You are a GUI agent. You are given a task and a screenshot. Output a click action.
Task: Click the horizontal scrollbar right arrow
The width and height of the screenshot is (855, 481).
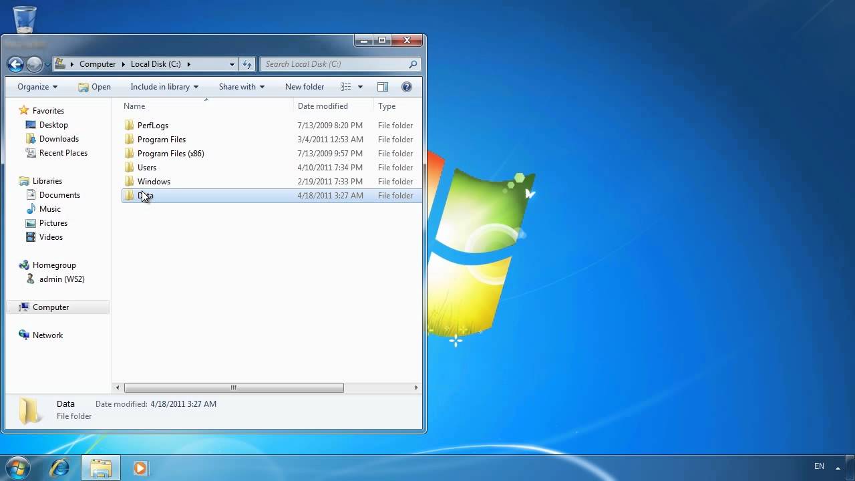[x=416, y=387]
